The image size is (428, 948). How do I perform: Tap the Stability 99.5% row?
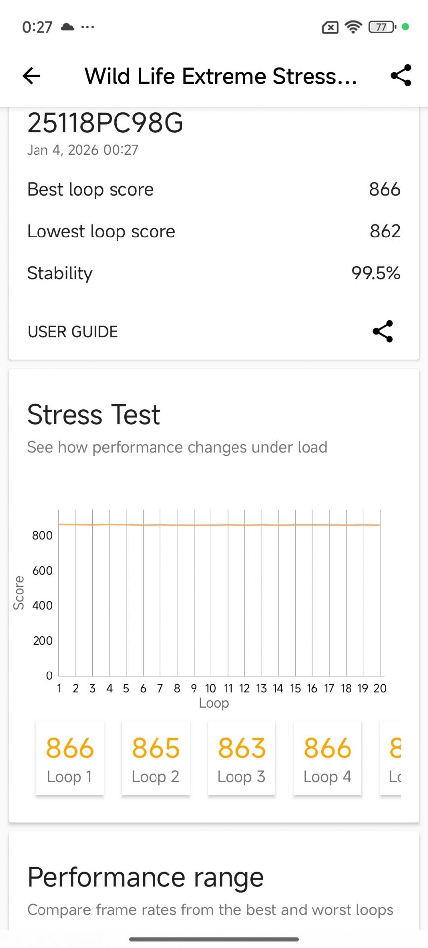(x=214, y=273)
